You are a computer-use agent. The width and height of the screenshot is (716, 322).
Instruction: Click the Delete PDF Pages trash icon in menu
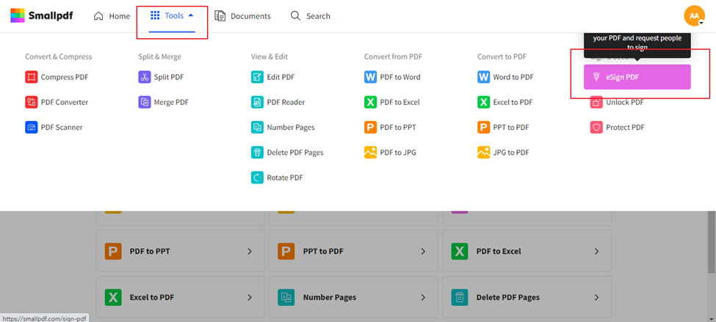point(257,153)
